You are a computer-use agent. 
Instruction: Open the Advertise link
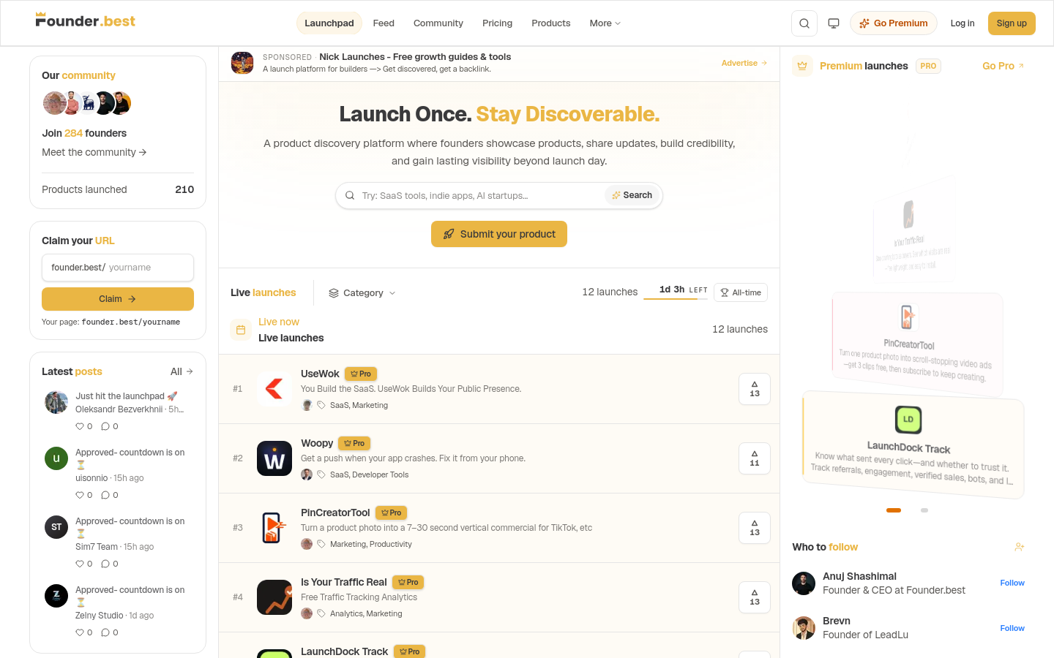pos(744,63)
